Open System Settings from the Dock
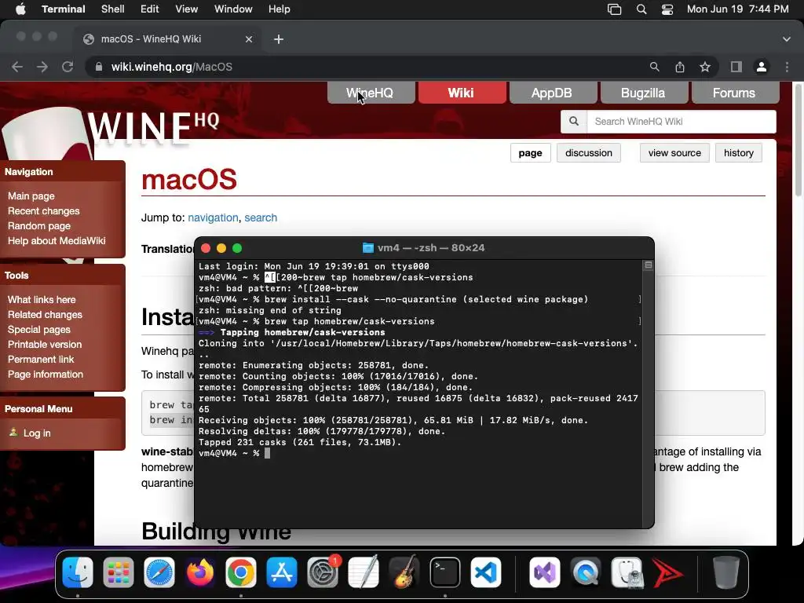804x603 pixels. tap(323, 572)
